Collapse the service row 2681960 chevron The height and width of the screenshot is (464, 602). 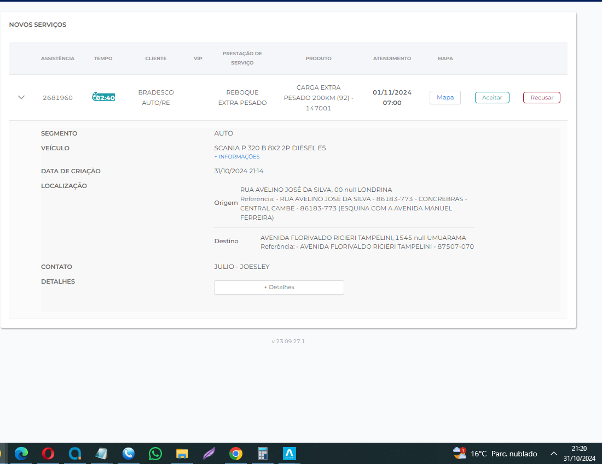(x=21, y=97)
